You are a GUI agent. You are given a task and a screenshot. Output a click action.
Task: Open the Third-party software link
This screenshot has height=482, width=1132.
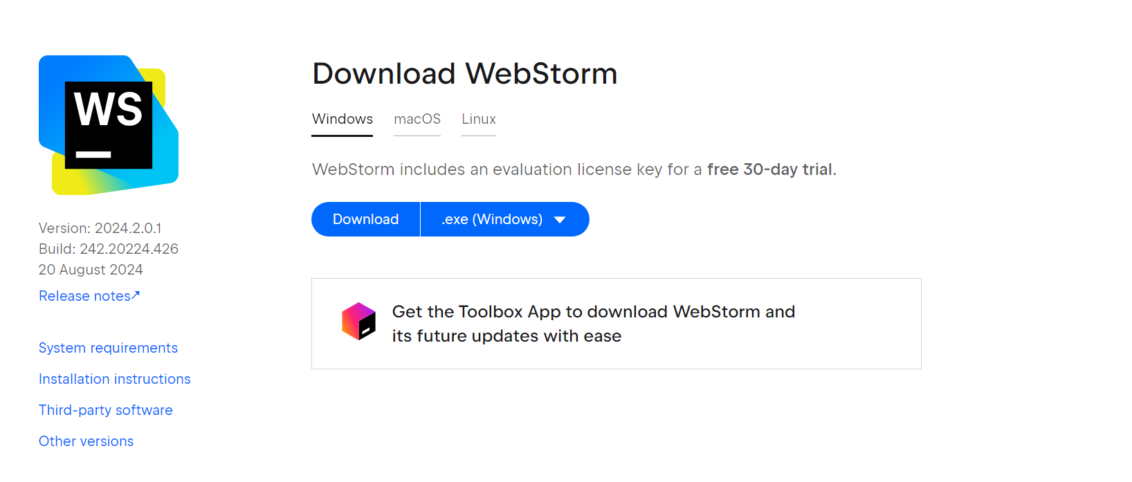coord(106,410)
